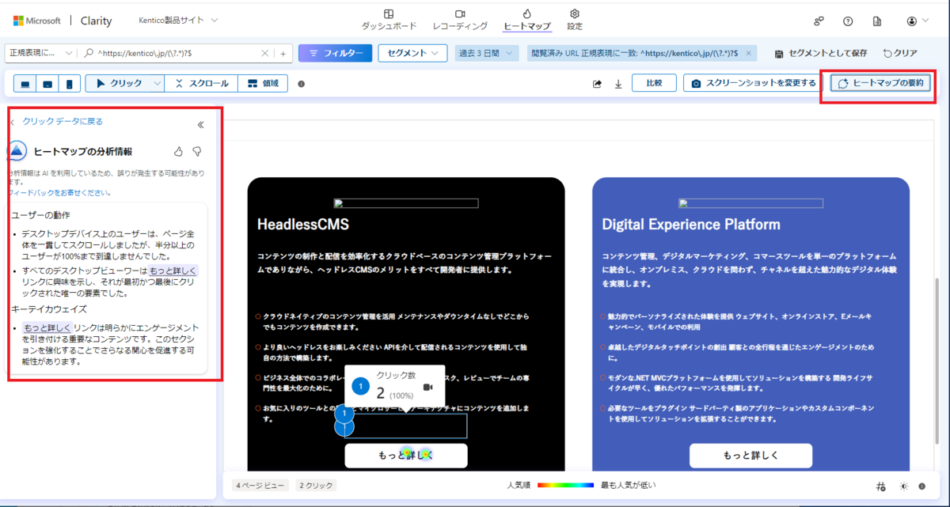The image size is (950, 507).
Task: Click the blue 1 rank marker on heatmap
Action: (344, 413)
